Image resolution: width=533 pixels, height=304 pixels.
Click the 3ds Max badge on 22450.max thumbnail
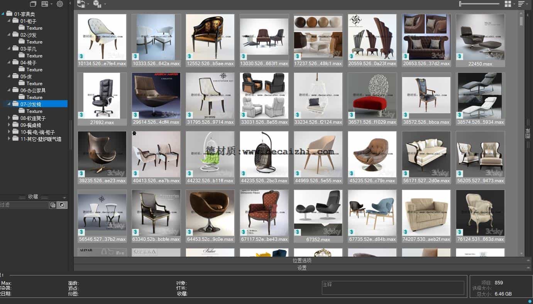pyautogui.click(x=460, y=56)
